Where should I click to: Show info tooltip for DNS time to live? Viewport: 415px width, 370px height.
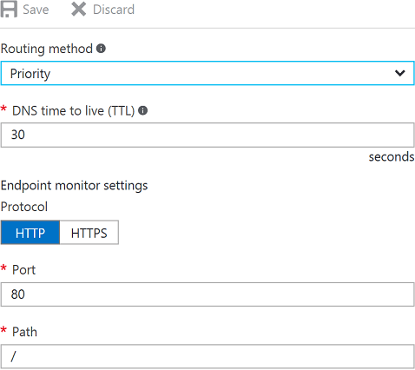tap(142, 110)
